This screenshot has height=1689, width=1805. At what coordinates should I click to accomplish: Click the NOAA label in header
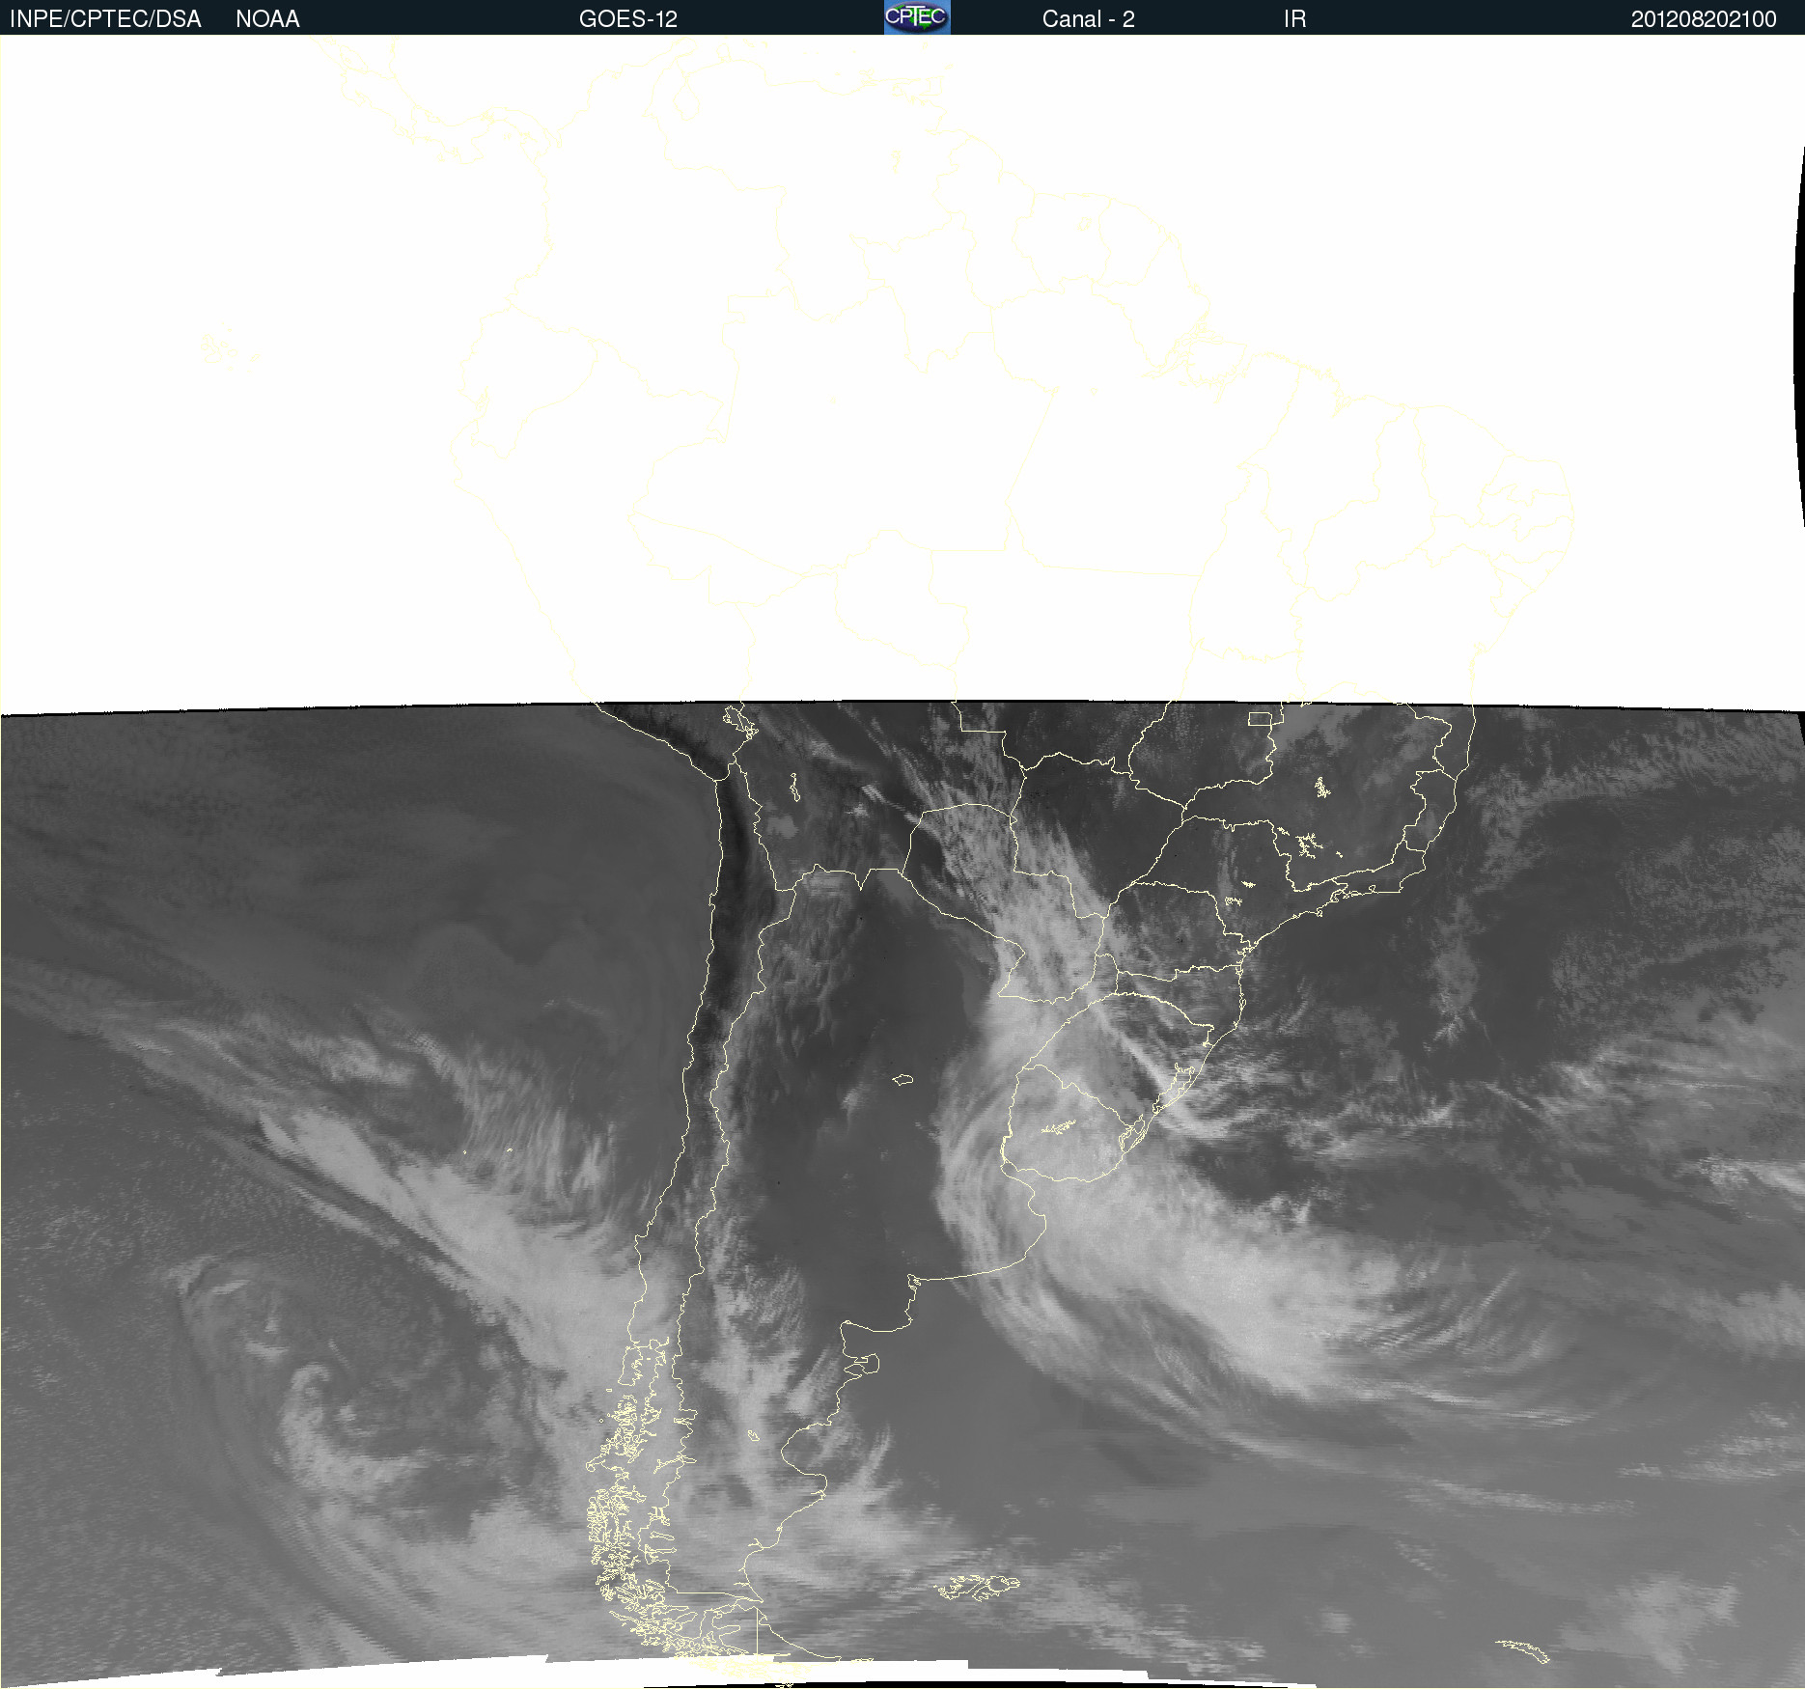(x=267, y=19)
